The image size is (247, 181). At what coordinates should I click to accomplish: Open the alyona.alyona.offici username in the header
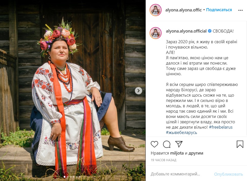184,10
